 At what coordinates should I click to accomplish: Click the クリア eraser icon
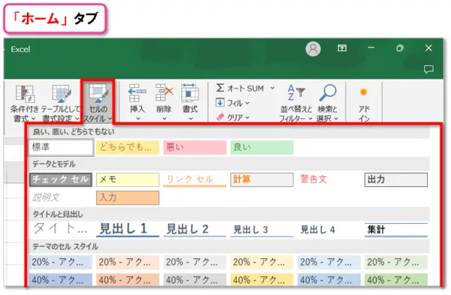tap(220, 117)
